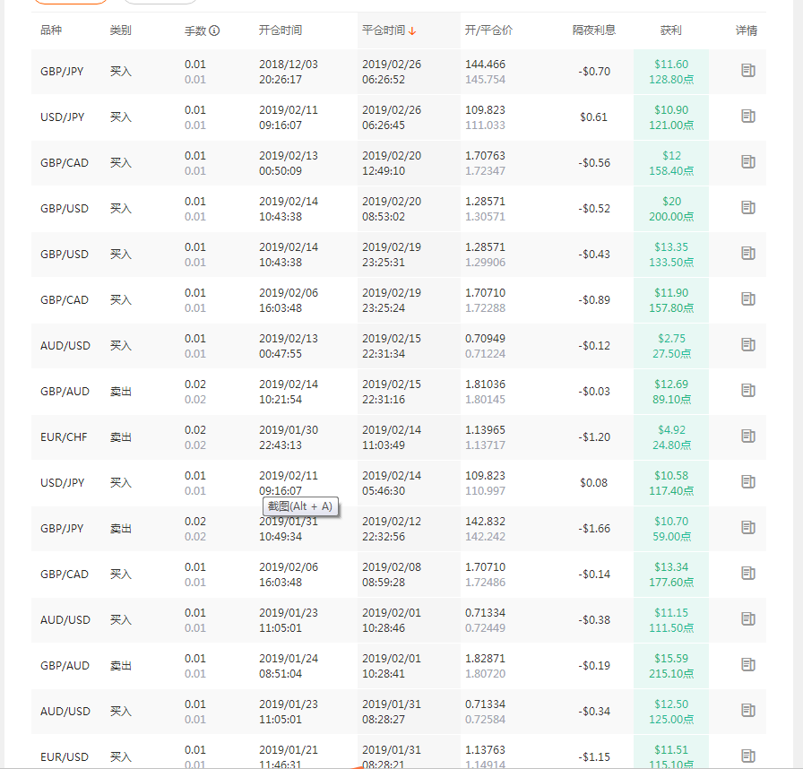This screenshot has width=803, height=769.
Task: Click open time 2018/12/03 20:26:17
Action: point(289,72)
